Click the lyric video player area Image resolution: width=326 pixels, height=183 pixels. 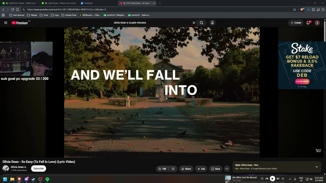162,92
